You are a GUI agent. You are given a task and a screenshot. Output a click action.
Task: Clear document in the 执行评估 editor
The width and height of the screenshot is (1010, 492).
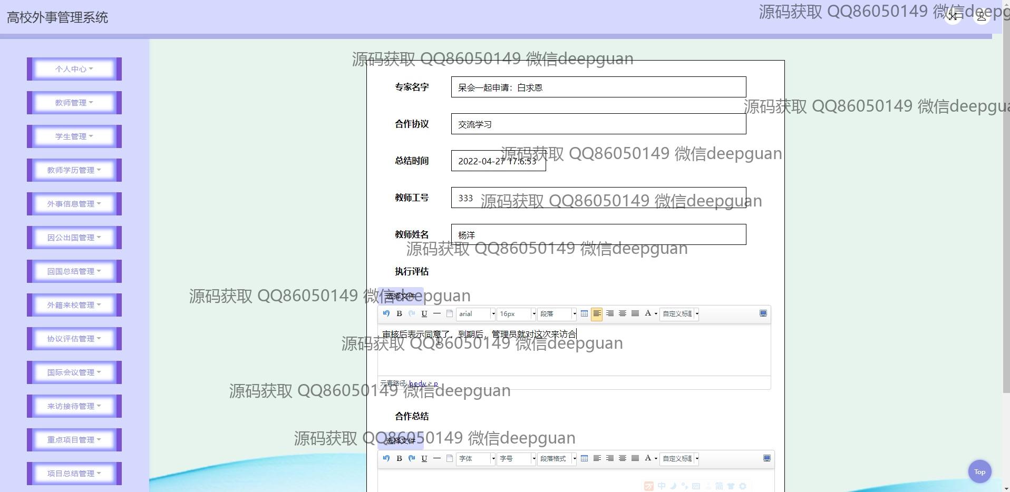coord(450,313)
